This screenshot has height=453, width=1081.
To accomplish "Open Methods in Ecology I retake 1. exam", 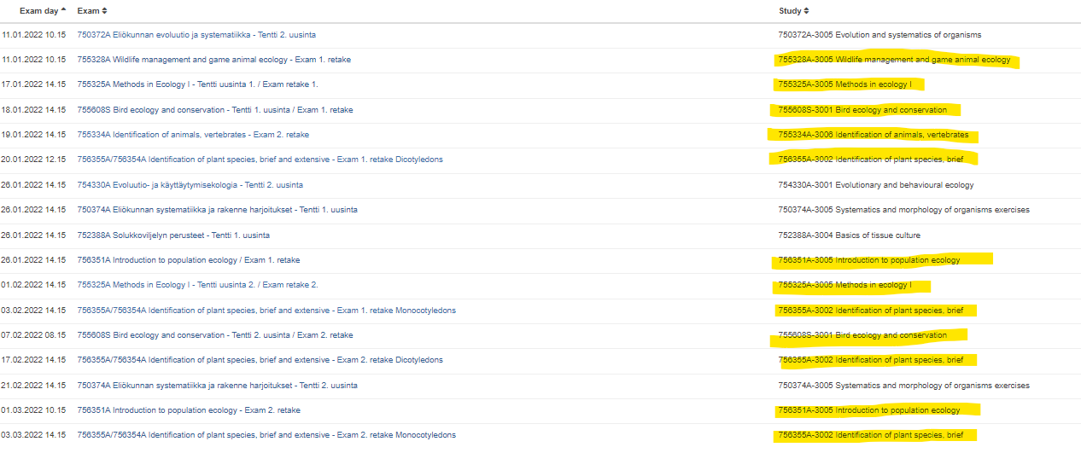I will (x=197, y=84).
